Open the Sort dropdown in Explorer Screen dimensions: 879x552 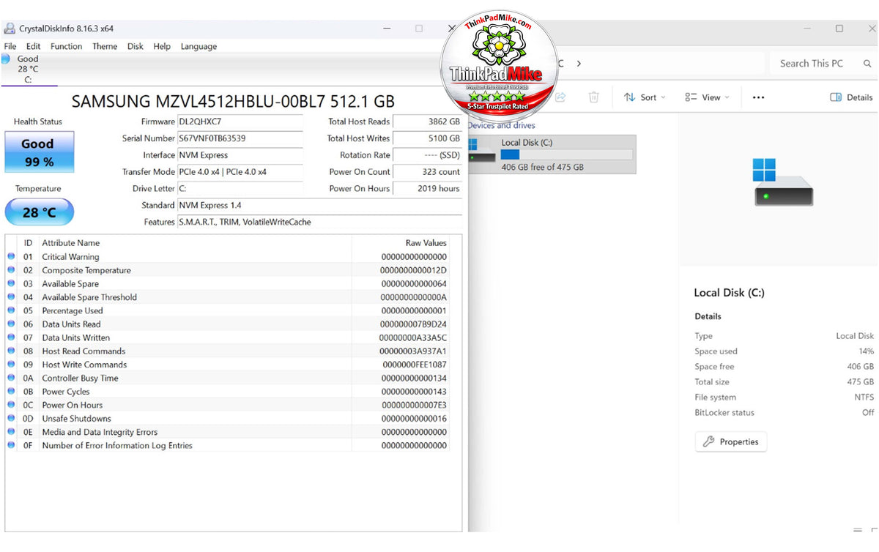click(x=645, y=97)
